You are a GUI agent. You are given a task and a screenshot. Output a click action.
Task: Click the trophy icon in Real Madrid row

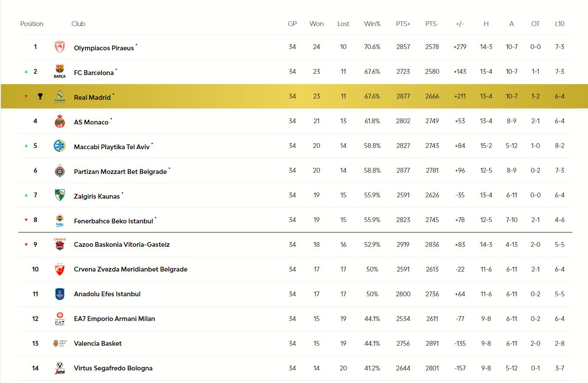tap(40, 96)
